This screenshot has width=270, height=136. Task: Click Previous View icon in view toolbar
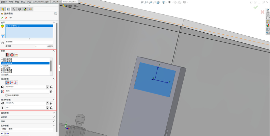tap(150, 2)
